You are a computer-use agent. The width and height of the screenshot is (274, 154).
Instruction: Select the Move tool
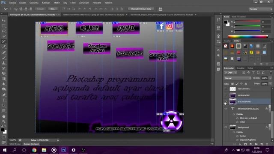4,21
